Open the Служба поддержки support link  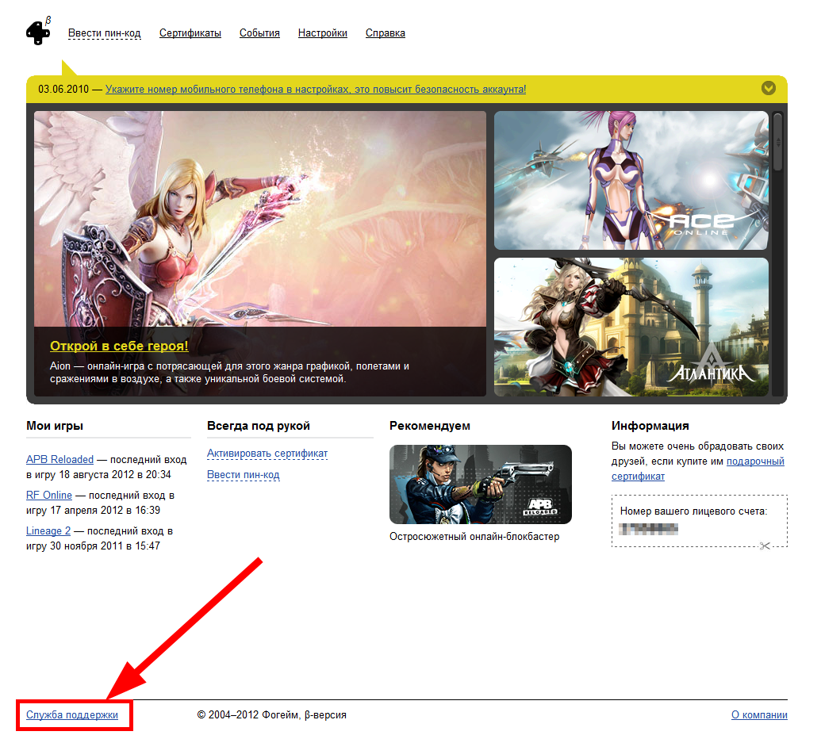coord(72,715)
